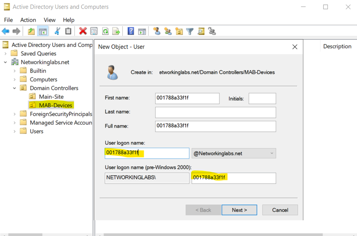Create a new group with toolbar icon
357x236 pixels.
[168, 31]
